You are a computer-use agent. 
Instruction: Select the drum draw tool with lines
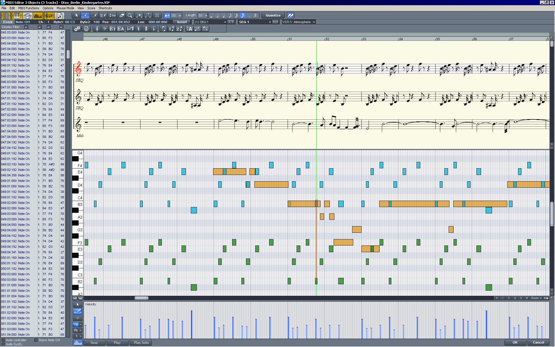[x=103, y=15]
